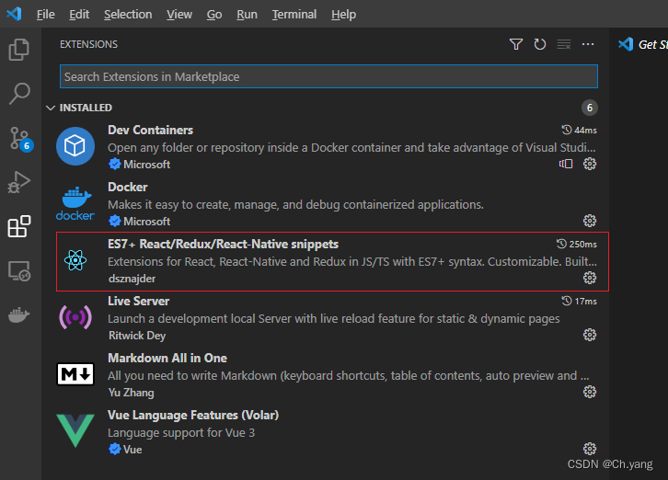Open manage gear for Vue Language Features

click(x=590, y=449)
